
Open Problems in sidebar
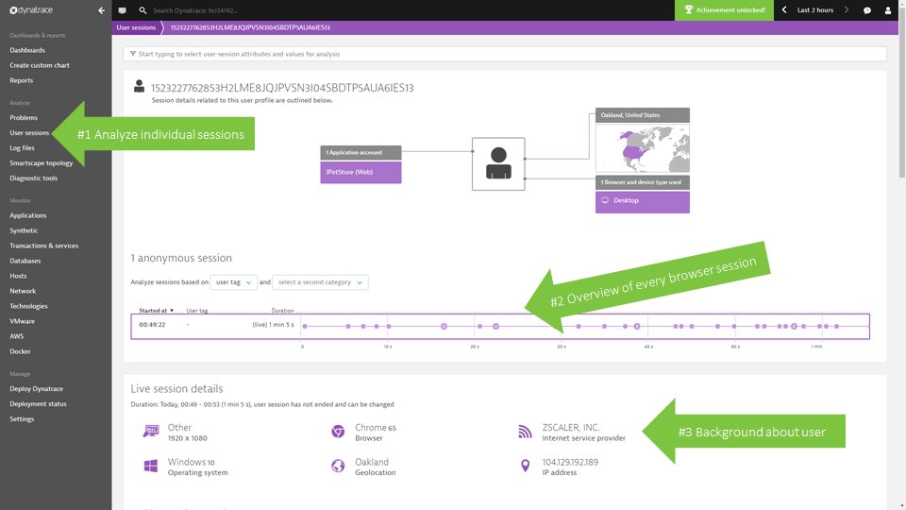coord(24,117)
